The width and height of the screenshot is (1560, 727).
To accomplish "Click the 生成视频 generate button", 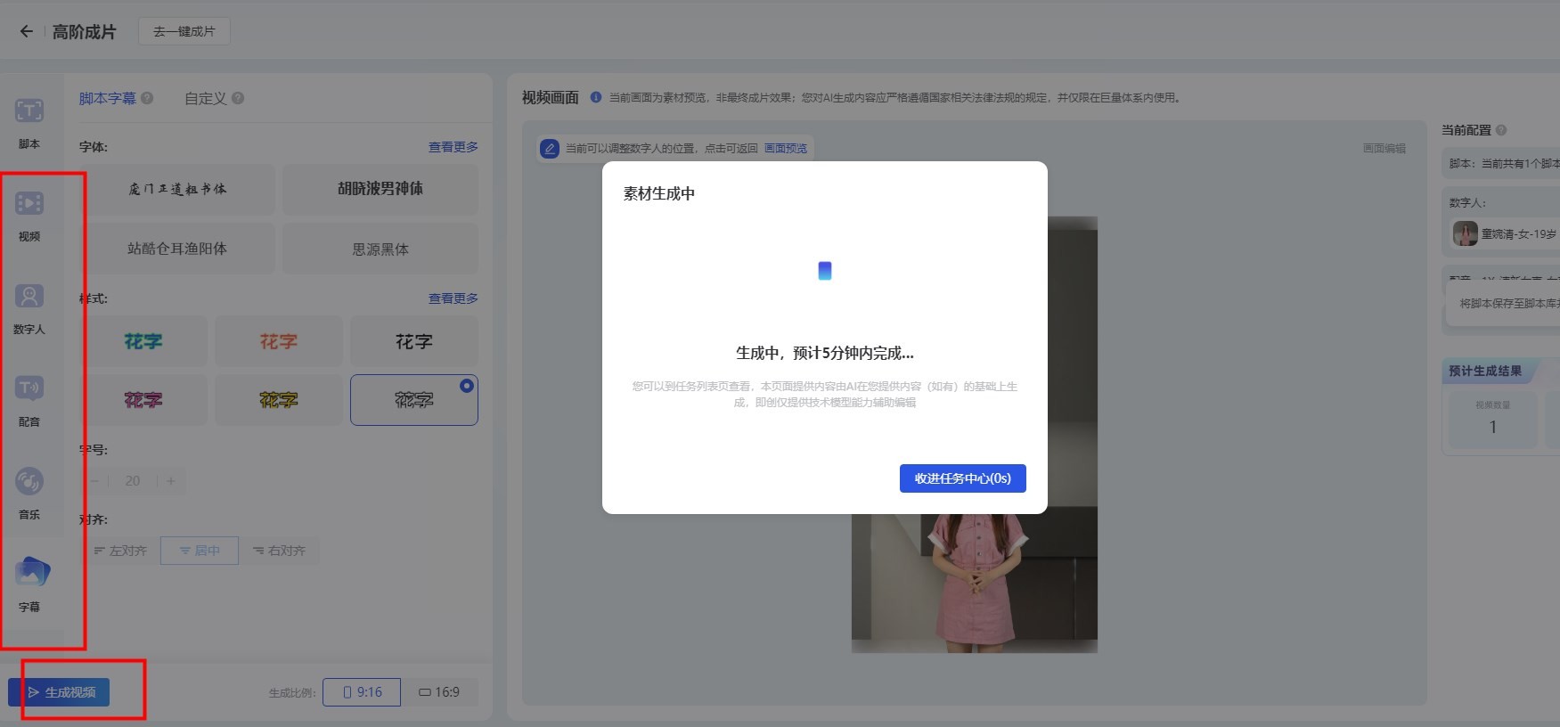I will (x=61, y=692).
